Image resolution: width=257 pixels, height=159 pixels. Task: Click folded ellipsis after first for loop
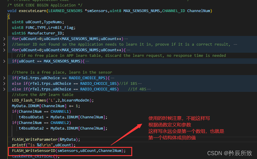[x=126, y=39]
